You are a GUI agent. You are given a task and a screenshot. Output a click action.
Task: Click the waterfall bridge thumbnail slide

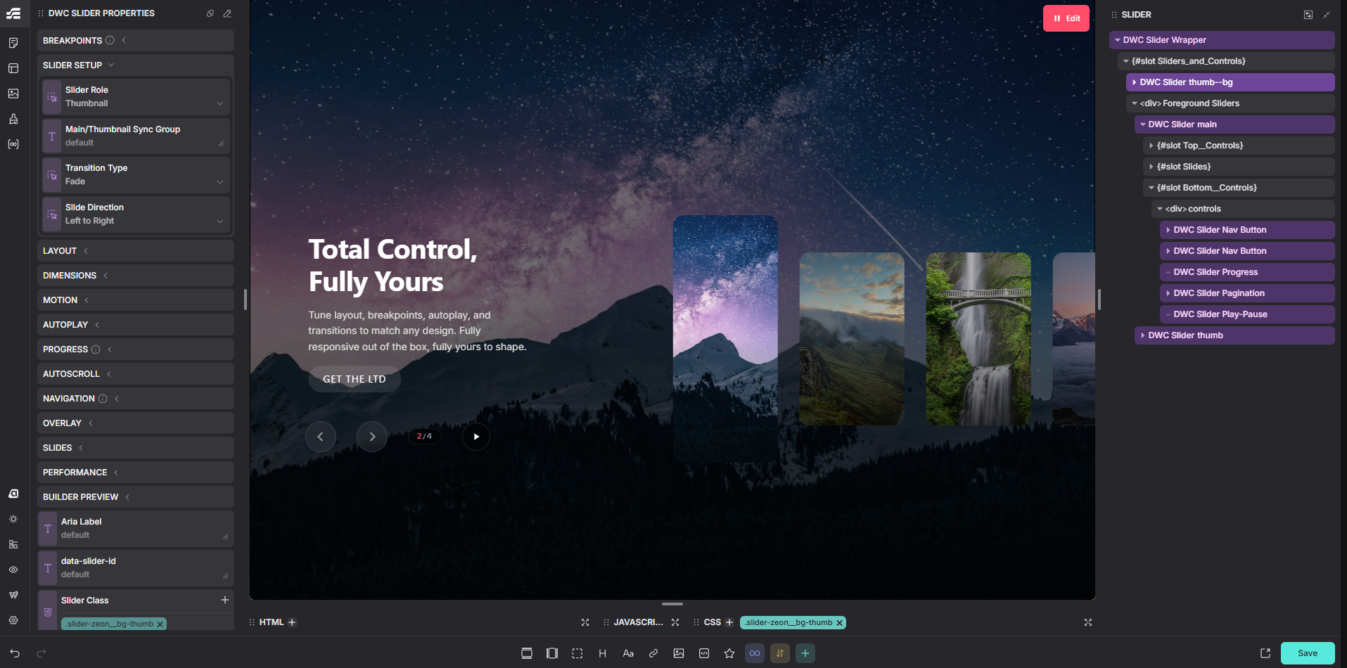coord(978,339)
